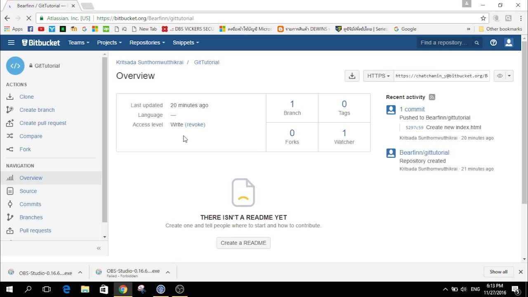Open the Recent activity RSS feed icon
Viewport: 528px width, 297px height.
(432, 97)
